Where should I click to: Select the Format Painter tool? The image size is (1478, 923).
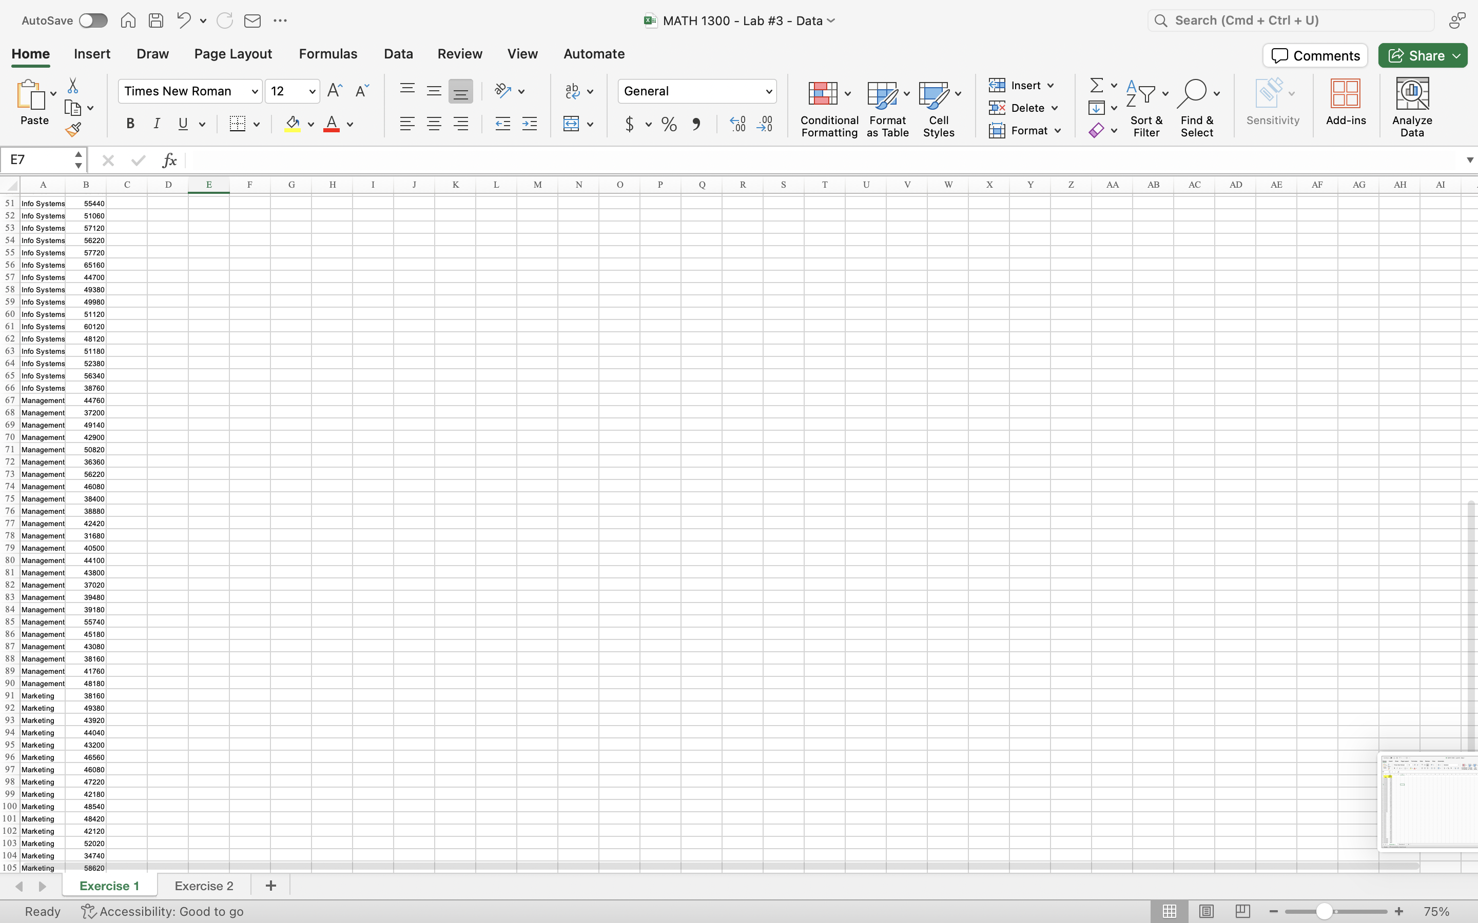point(73,129)
